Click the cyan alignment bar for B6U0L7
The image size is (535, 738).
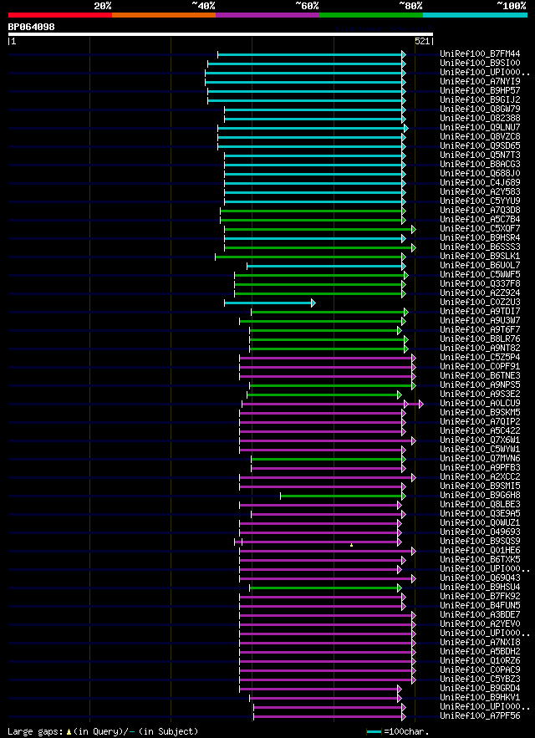click(324, 266)
